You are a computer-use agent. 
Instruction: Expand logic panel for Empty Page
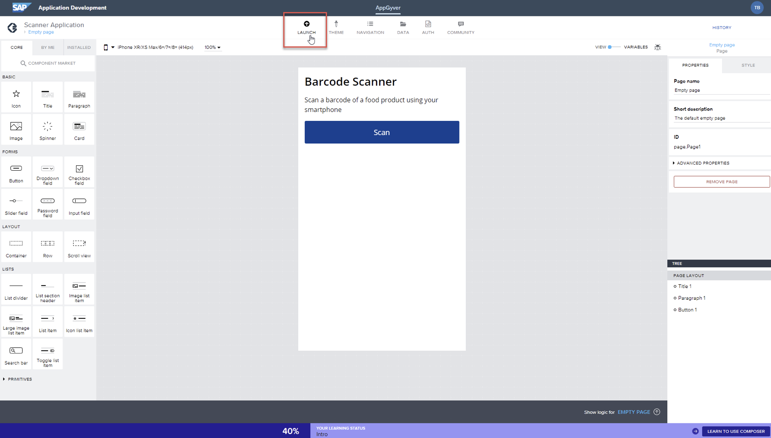coord(657,412)
